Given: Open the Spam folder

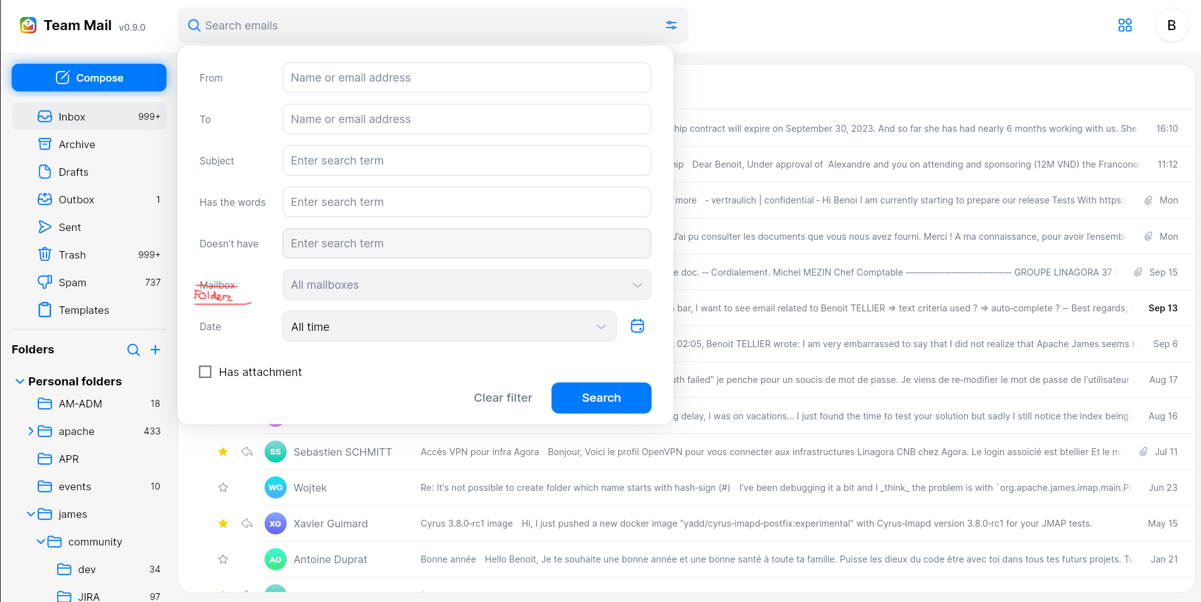Looking at the screenshot, I should click(x=72, y=282).
